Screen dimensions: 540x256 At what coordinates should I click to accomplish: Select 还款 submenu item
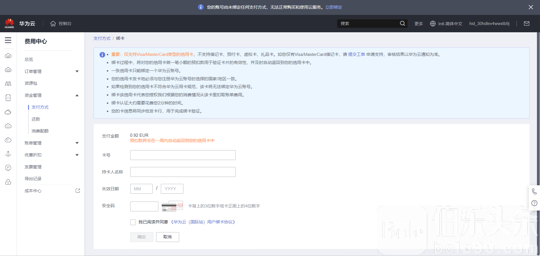click(x=36, y=119)
